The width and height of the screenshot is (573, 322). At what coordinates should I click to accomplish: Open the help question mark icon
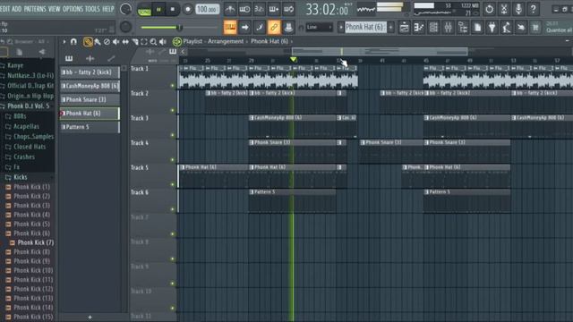(x=533, y=9)
